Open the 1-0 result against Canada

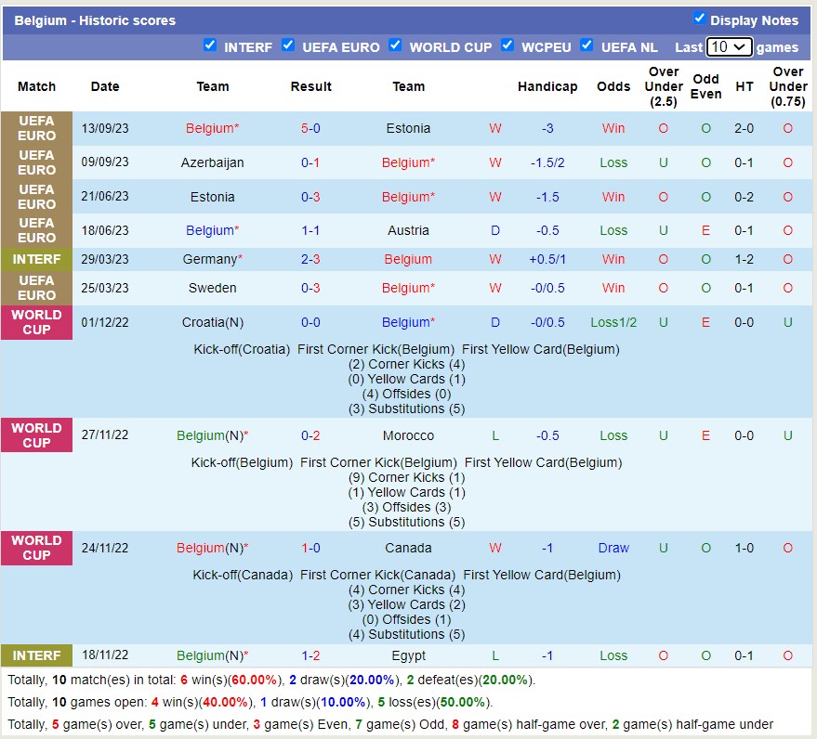310,548
